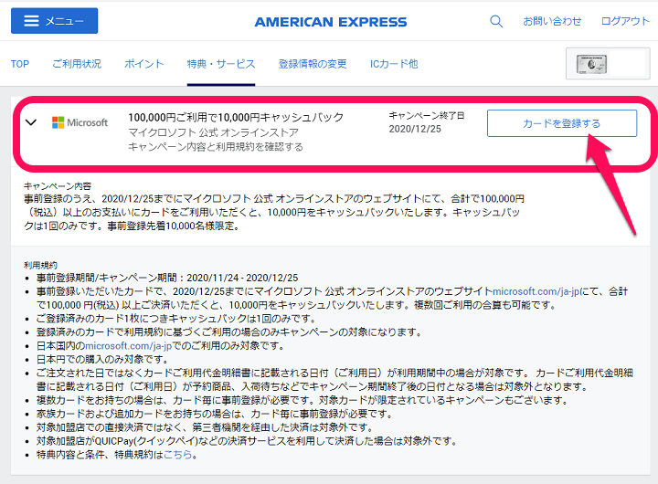Open the メニュー hamburger menu button
658x484 pixels.
[54, 21]
